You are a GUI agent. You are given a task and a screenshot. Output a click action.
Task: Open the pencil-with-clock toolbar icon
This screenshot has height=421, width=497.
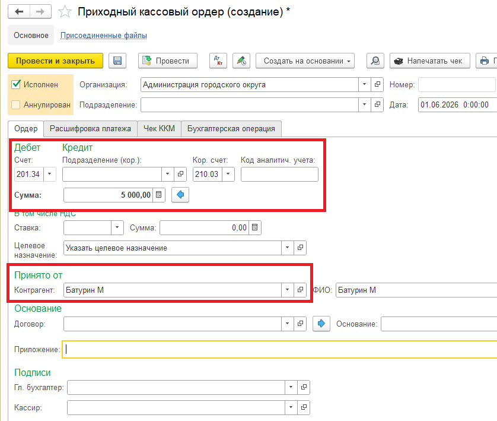point(241,61)
